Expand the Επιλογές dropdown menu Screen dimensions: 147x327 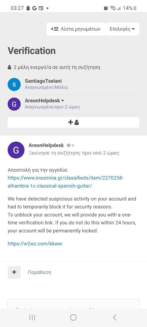tap(122, 29)
